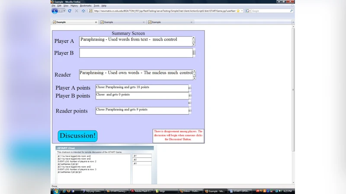This screenshot has height=194, width=346.
Task: Click the Player B text field
Action: coord(136,53)
